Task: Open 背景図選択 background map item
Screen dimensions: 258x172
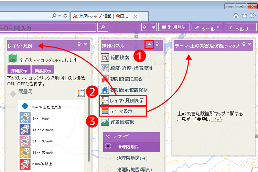Action: point(117,122)
